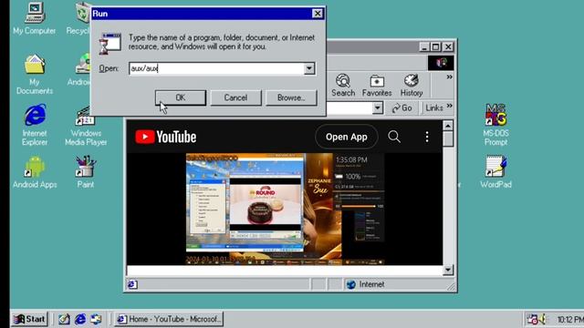This screenshot has width=584, height=328.
Task: Click the Search toolbar button in Internet Explorer
Action: pyautogui.click(x=343, y=86)
